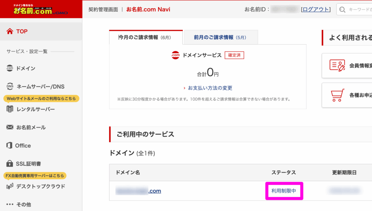Click the shopping cart icon
This screenshot has width=372, height=211.
[x=337, y=95]
